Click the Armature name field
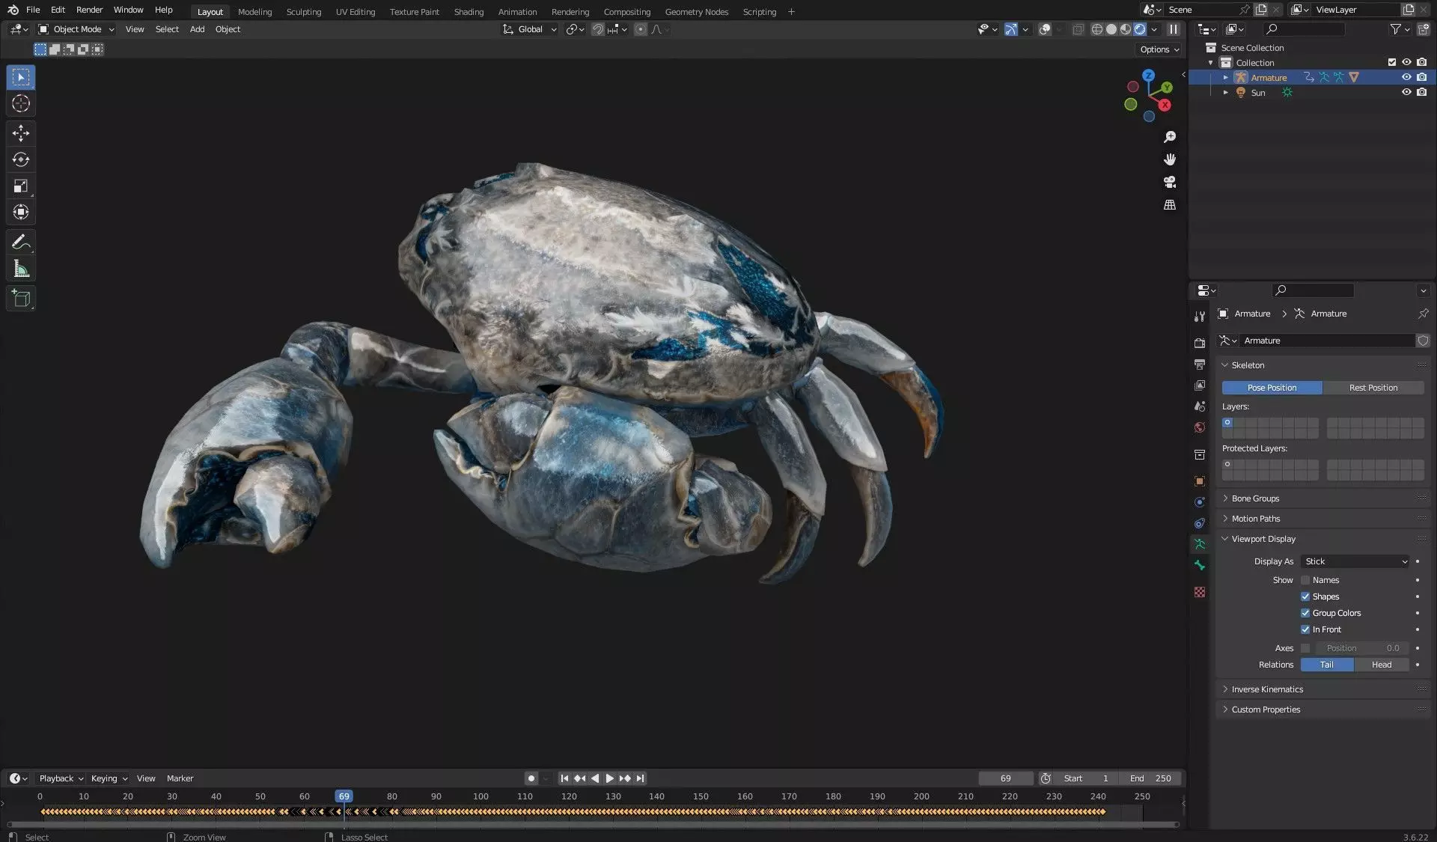This screenshot has width=1437, height=842. (x=1327, y=341)
